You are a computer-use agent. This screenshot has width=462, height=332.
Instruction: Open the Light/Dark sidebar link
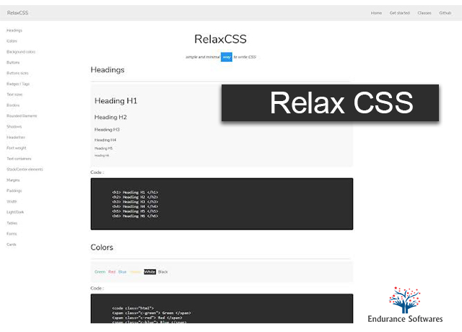click(15, 212)
